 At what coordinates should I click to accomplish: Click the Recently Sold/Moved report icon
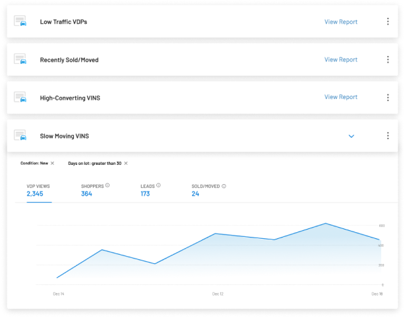pyautogui.click(x=20, y=59)
